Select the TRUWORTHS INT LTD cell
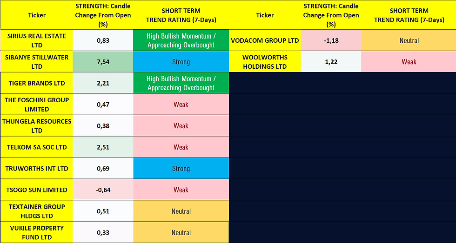Screen dimensions: 456x243 pyautogui.click(x=37, y=169)
